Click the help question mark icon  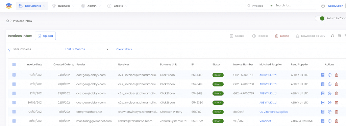323,6
